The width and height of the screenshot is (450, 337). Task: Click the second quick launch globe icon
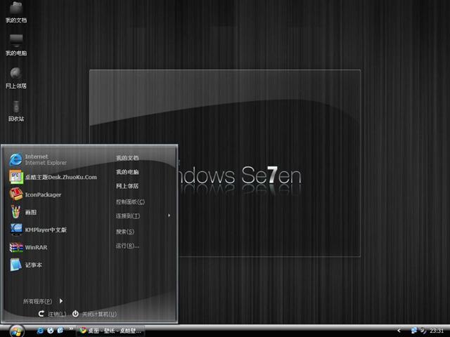50,331
